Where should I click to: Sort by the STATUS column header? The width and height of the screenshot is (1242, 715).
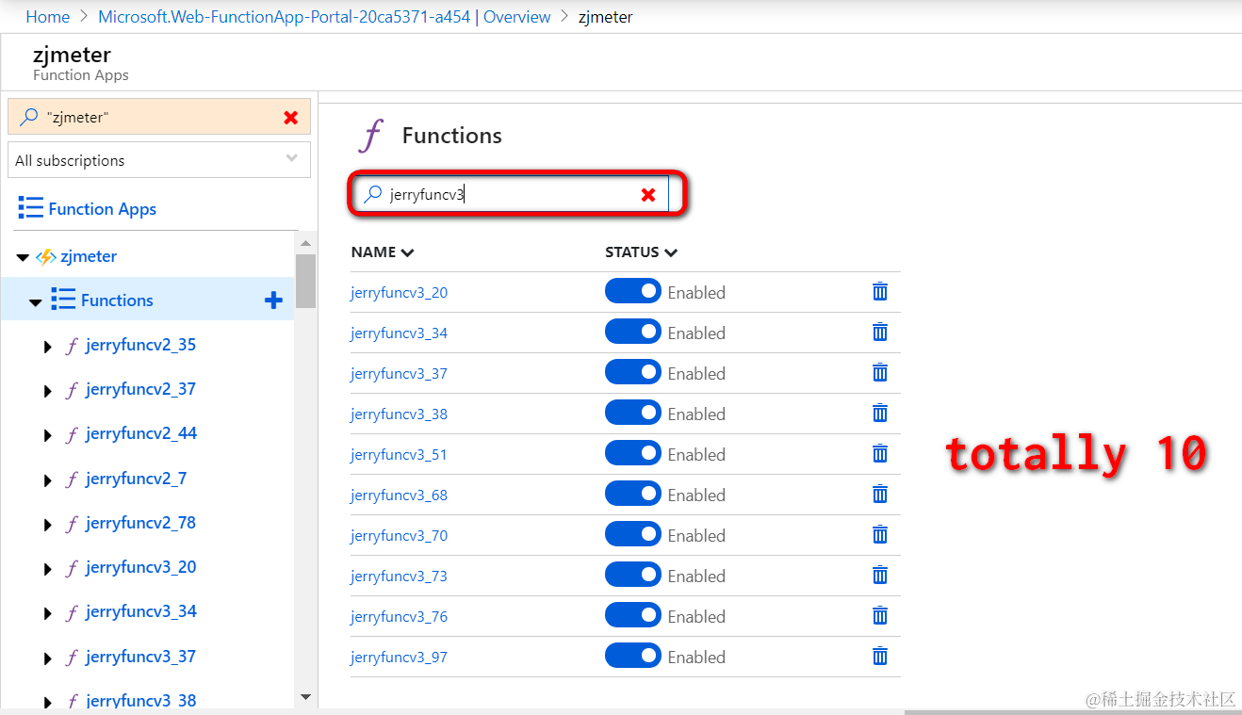[642, 252]
